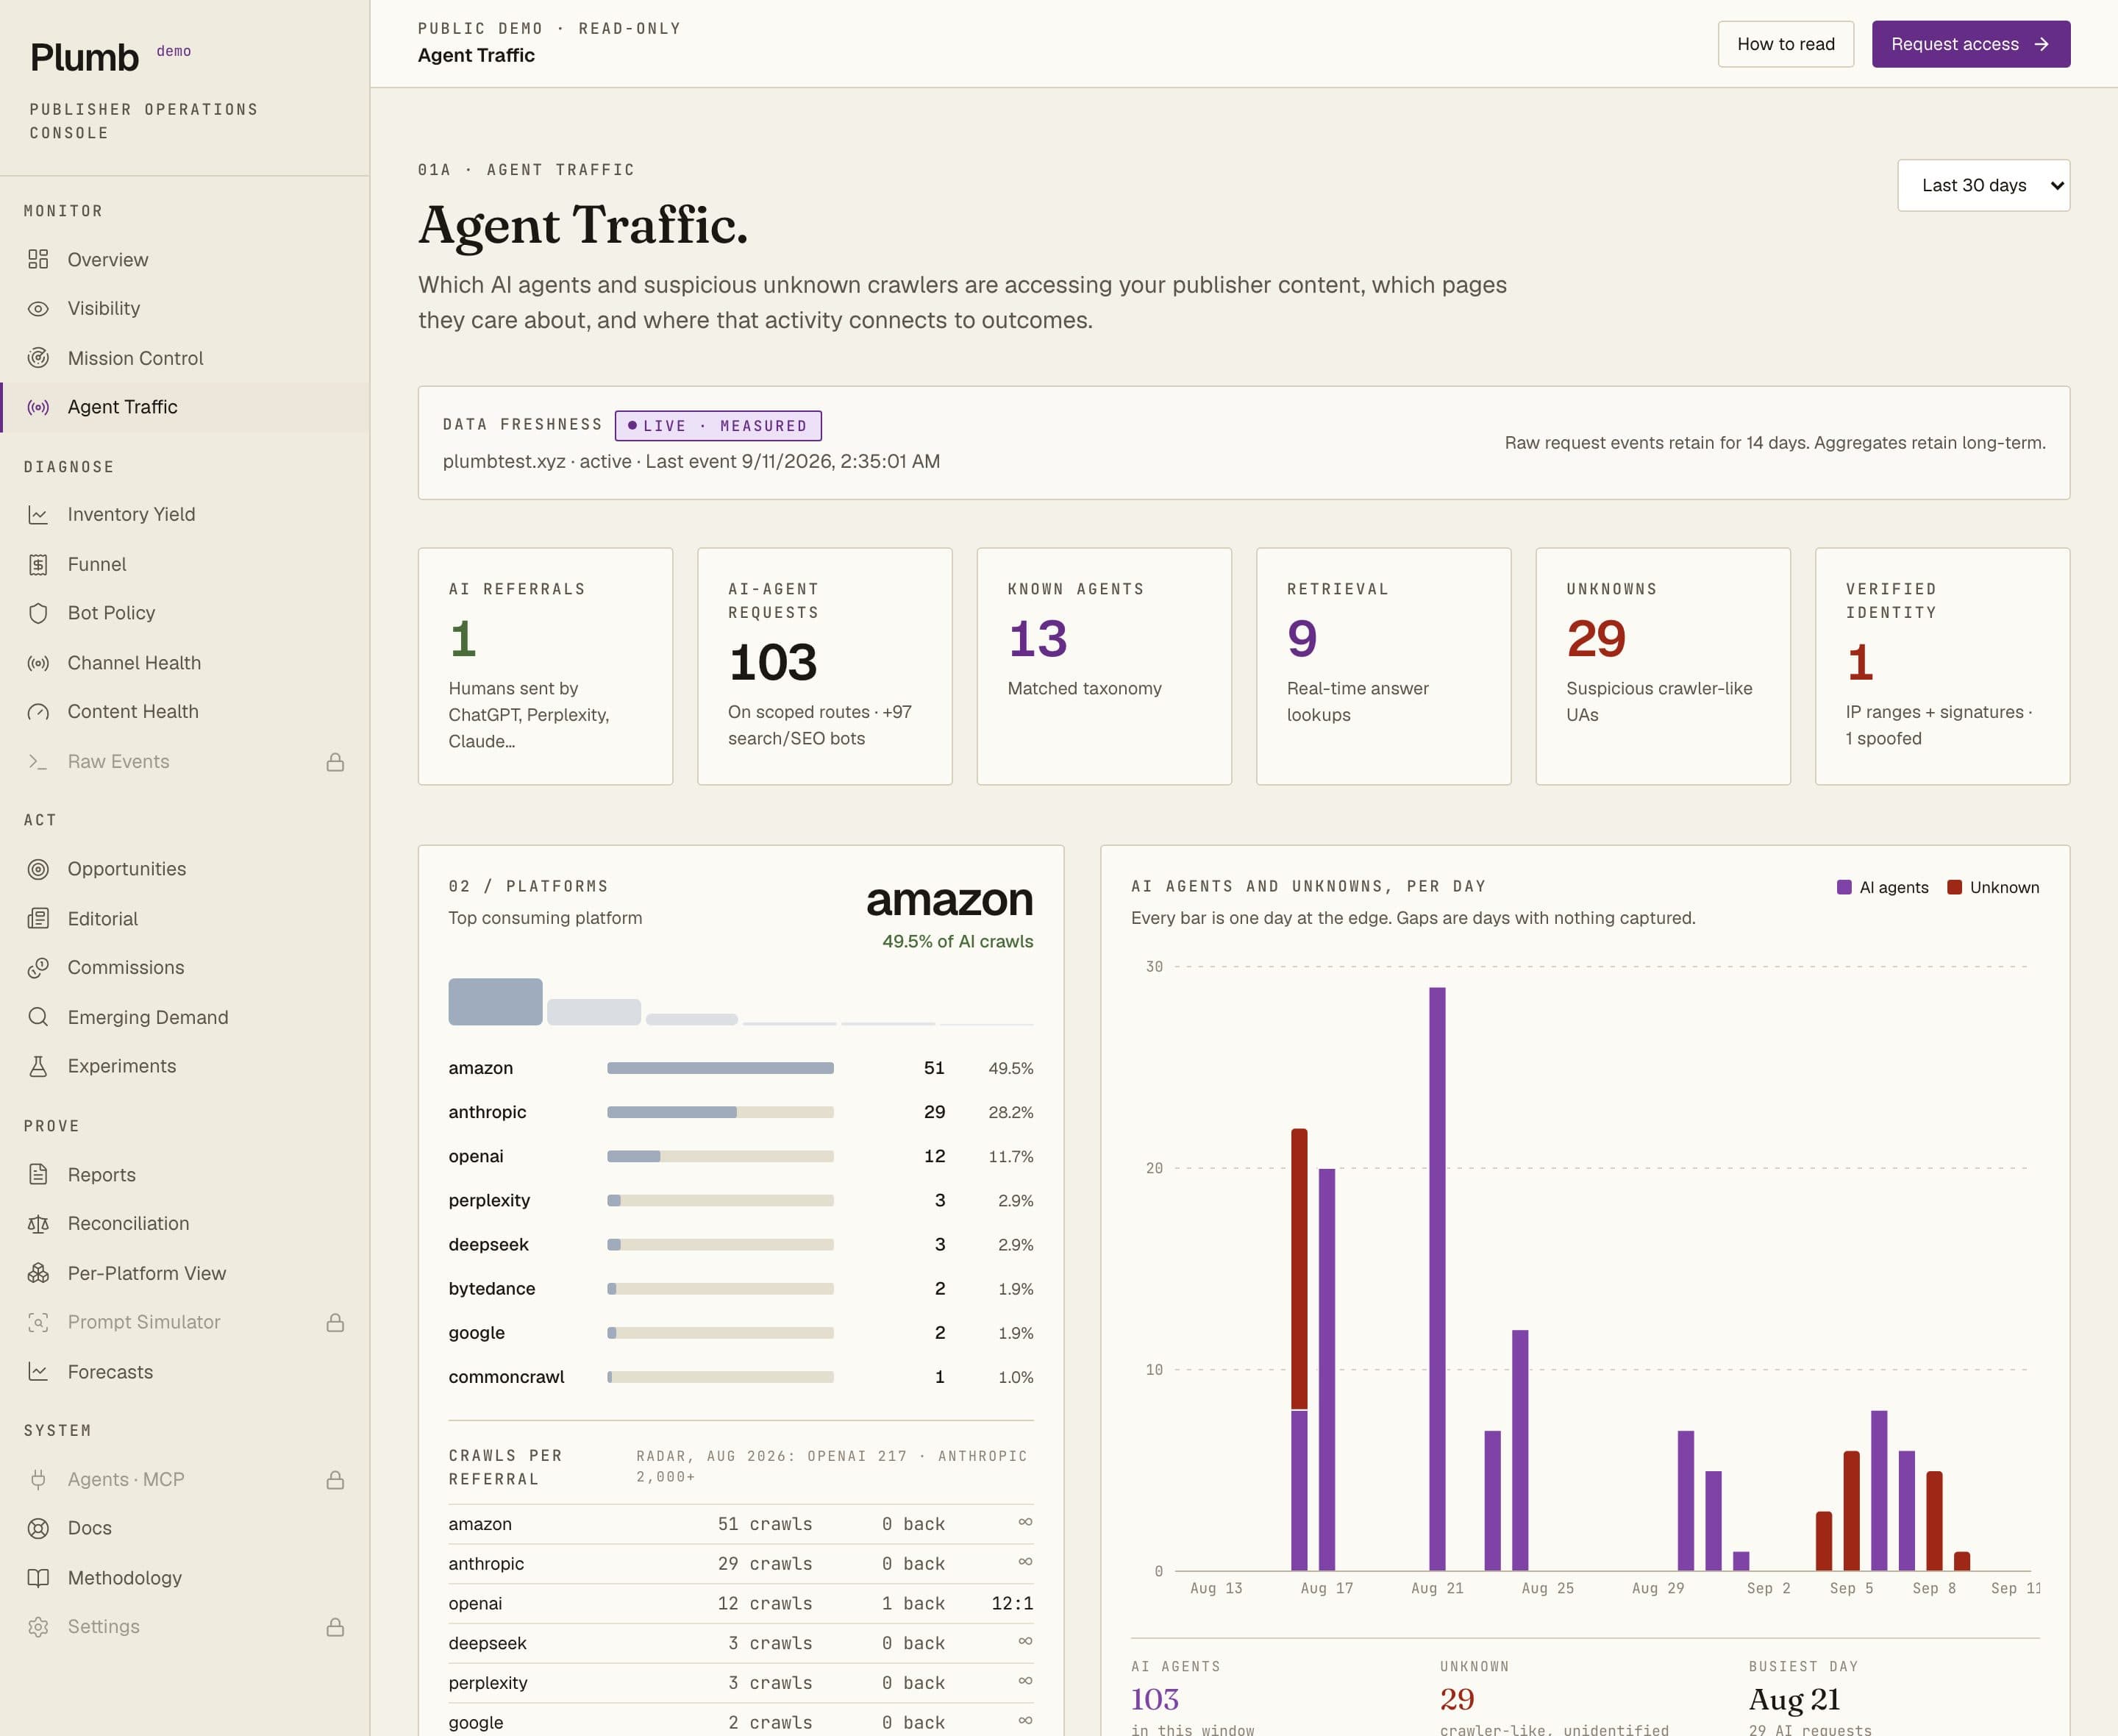Click the Docs lifebuoy icon
The width and height of the screenshot is (2118, 1736).
[x=38, y=1528]
